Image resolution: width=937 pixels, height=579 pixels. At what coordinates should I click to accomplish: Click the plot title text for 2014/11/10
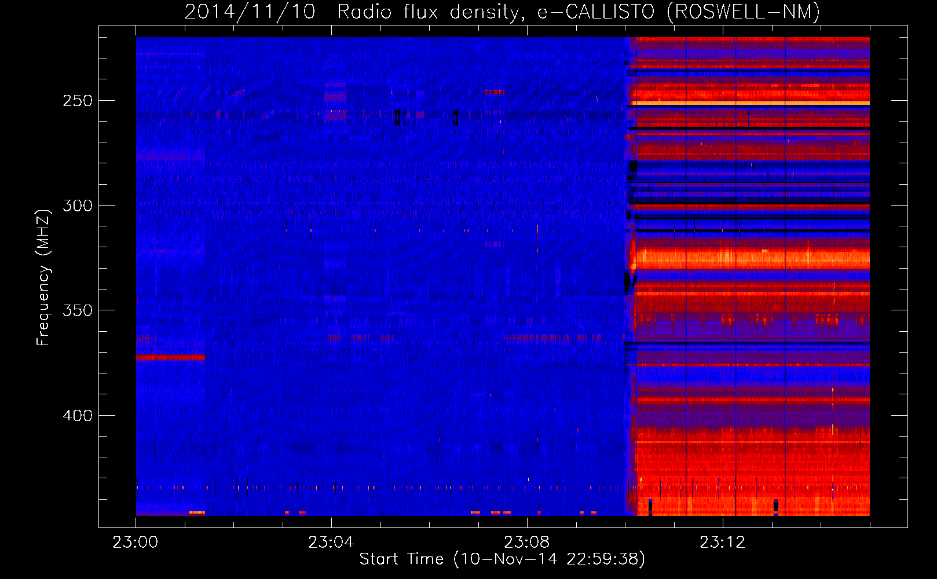click(x=502, y=12)
